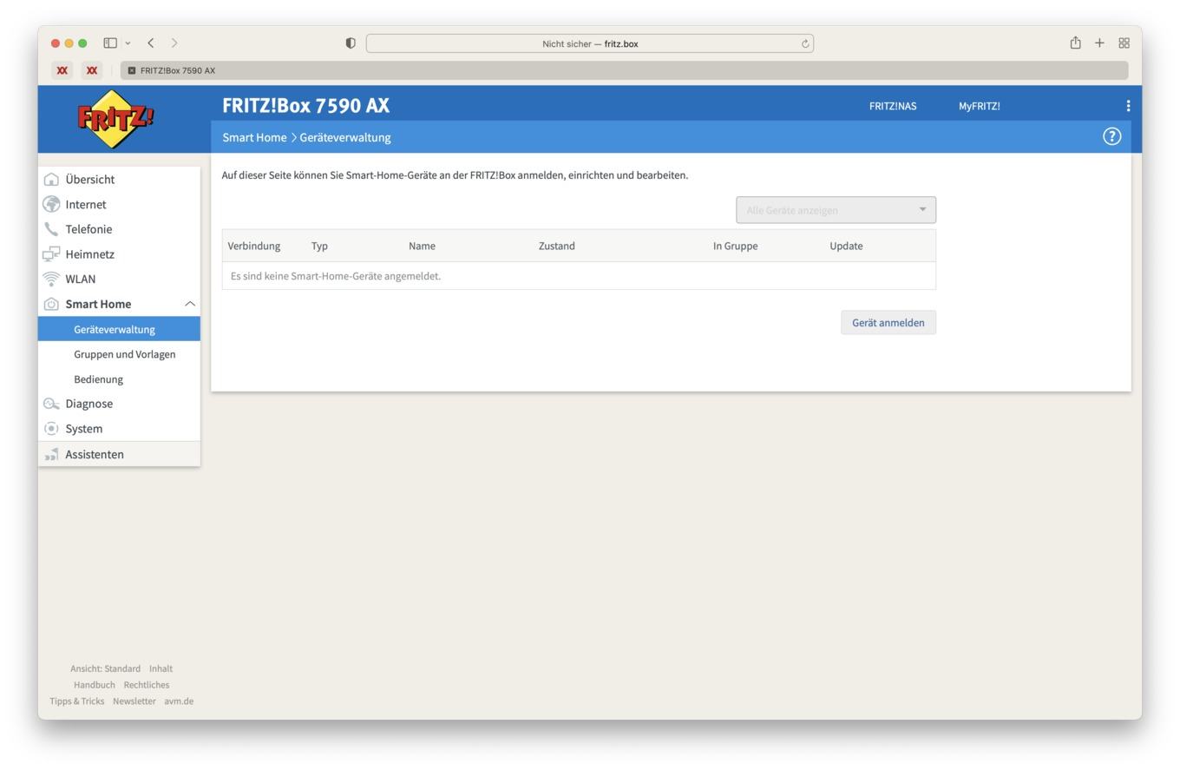Open the help question mark icon
1180x770 pixels.
pos(1111,136)
